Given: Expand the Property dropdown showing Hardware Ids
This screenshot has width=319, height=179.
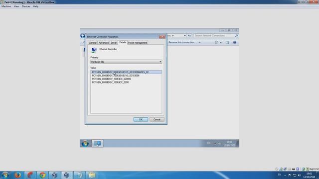Looking at the screenshot, I should 126,62.
